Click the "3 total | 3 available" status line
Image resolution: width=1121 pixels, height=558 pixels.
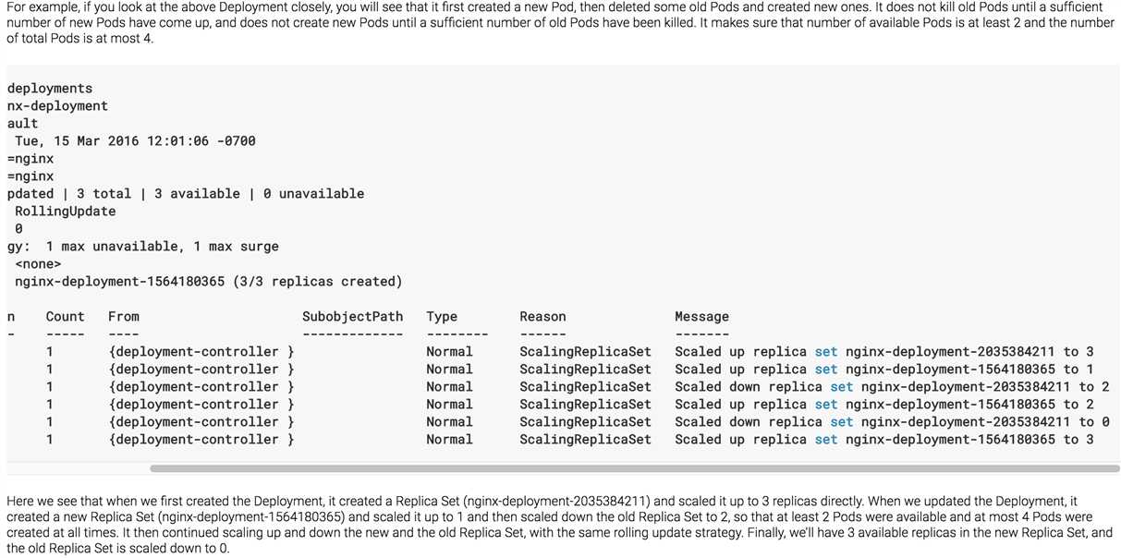click(185, 193)
